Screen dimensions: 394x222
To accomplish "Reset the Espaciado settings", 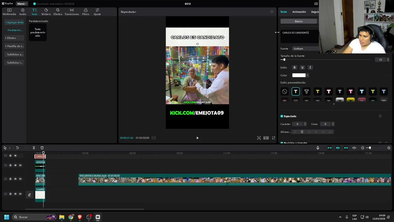I will [380, 116].
